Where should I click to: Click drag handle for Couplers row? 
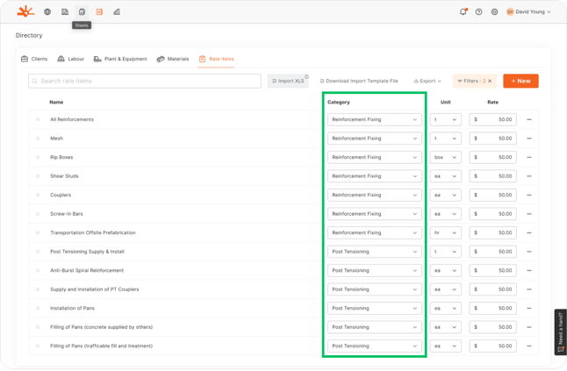point(38,196)
